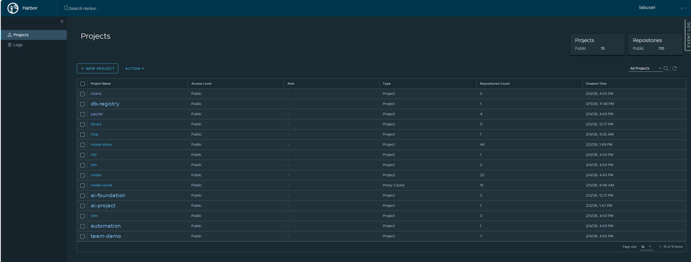Click the search magnifier in the top bar
691x262 pixels.
[67, 8]
